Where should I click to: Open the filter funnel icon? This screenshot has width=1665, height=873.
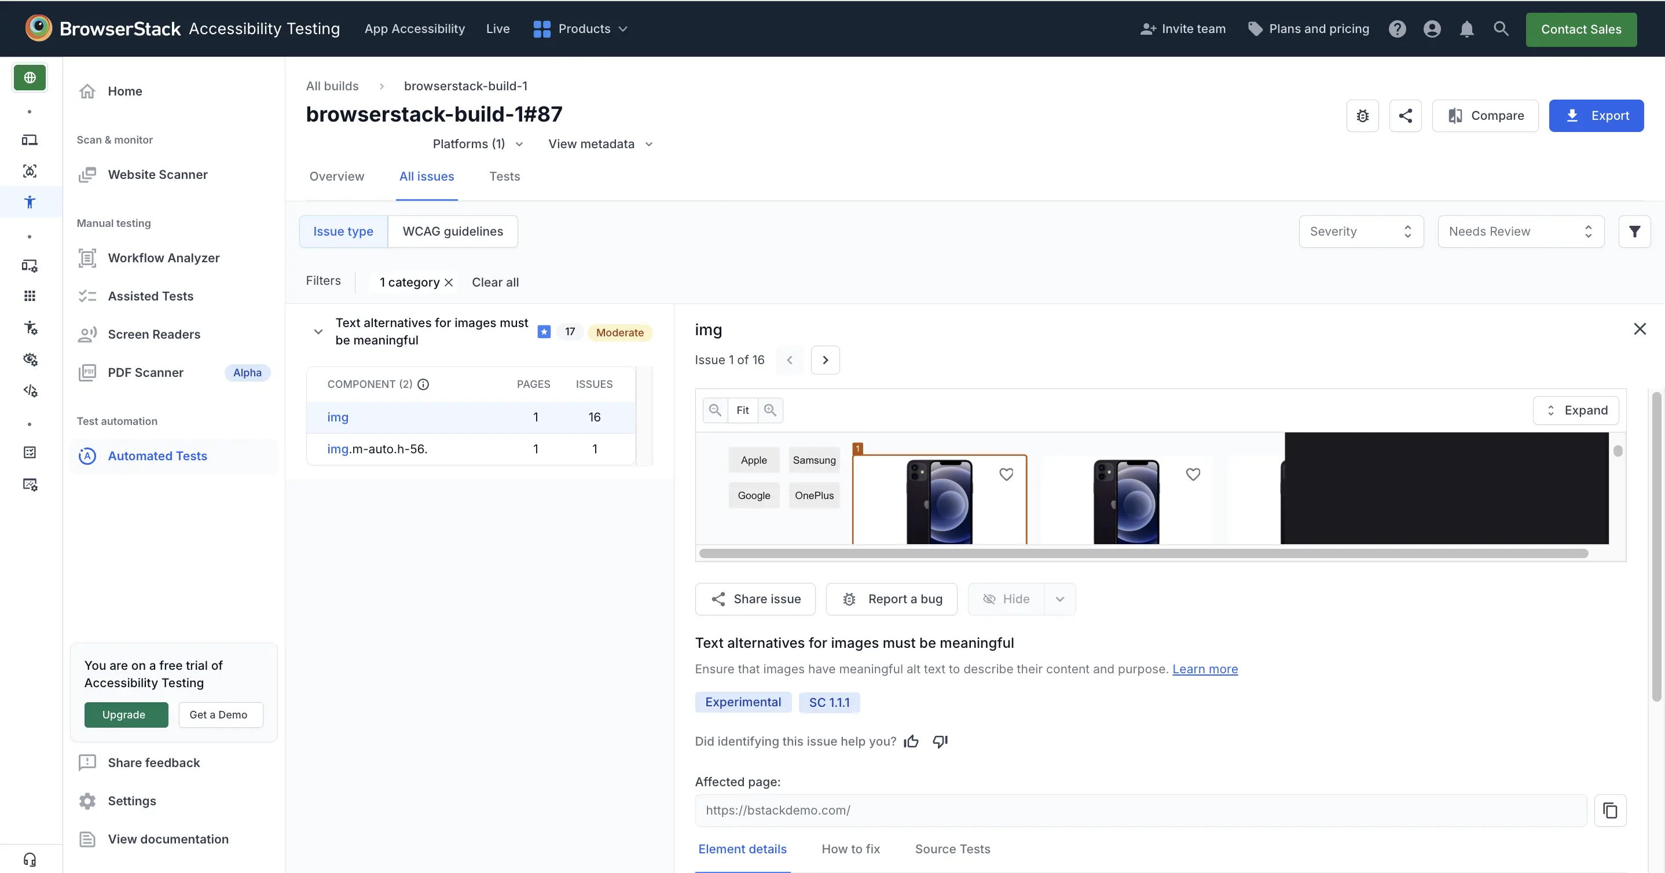pos(1634,232)
